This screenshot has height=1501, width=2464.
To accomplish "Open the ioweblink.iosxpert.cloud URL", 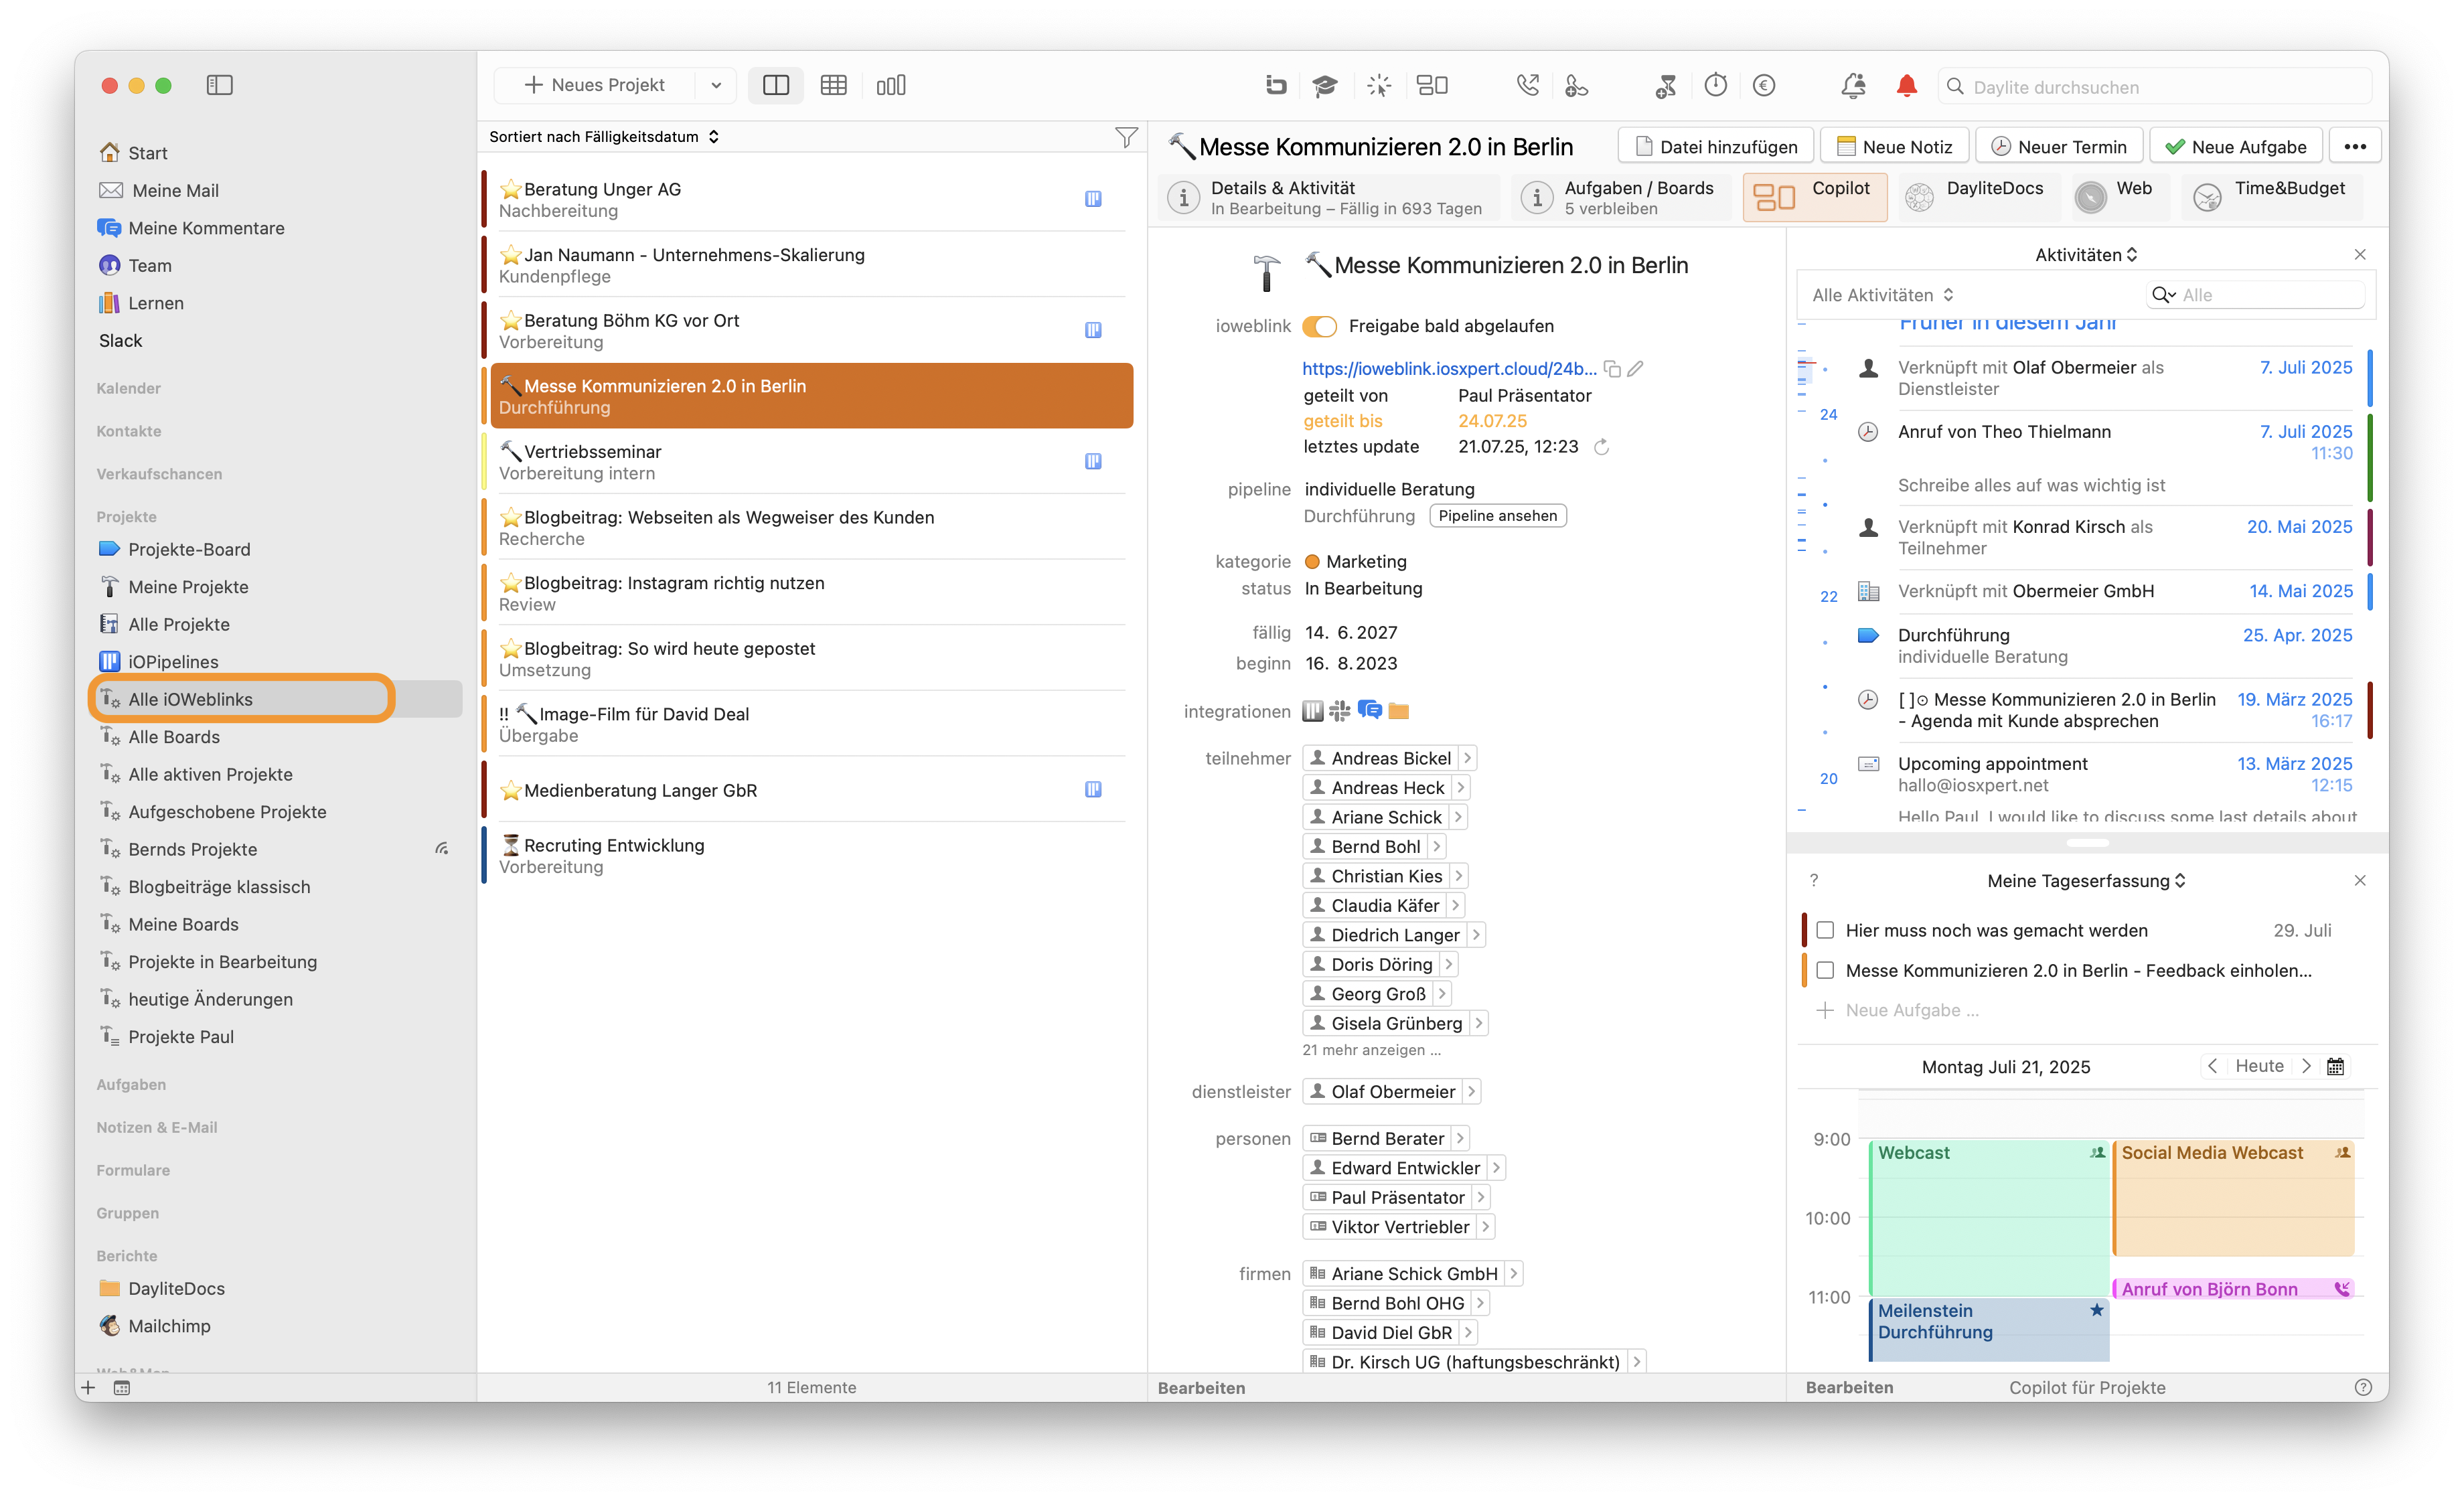I will 1449,369.
